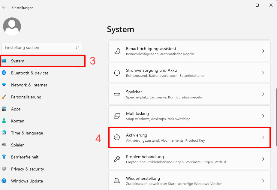Click the Wi-Fi network icon

click(4, 85)
